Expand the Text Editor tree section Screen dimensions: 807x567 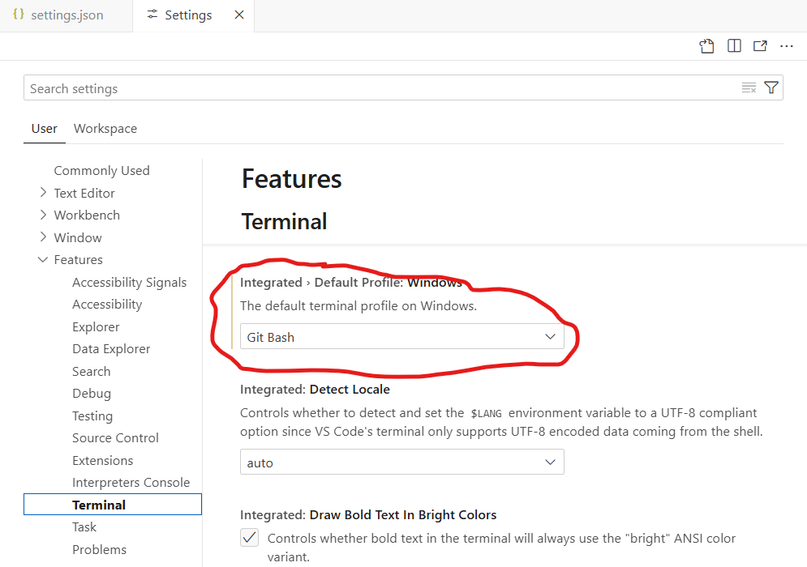point(43,193)
